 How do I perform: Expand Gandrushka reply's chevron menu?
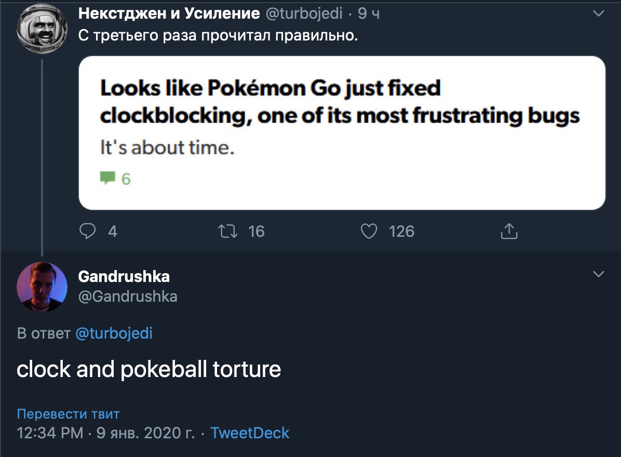tap(599, 274)
